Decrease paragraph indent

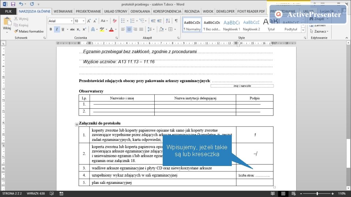click(x=153, y=21)
